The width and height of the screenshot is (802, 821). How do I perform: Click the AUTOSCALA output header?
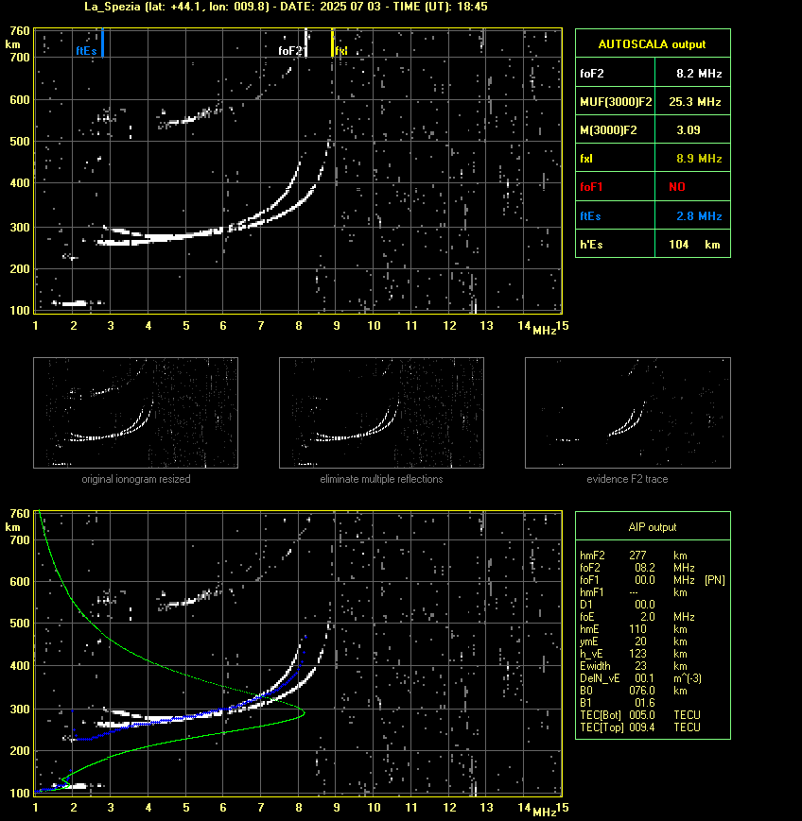653,44
